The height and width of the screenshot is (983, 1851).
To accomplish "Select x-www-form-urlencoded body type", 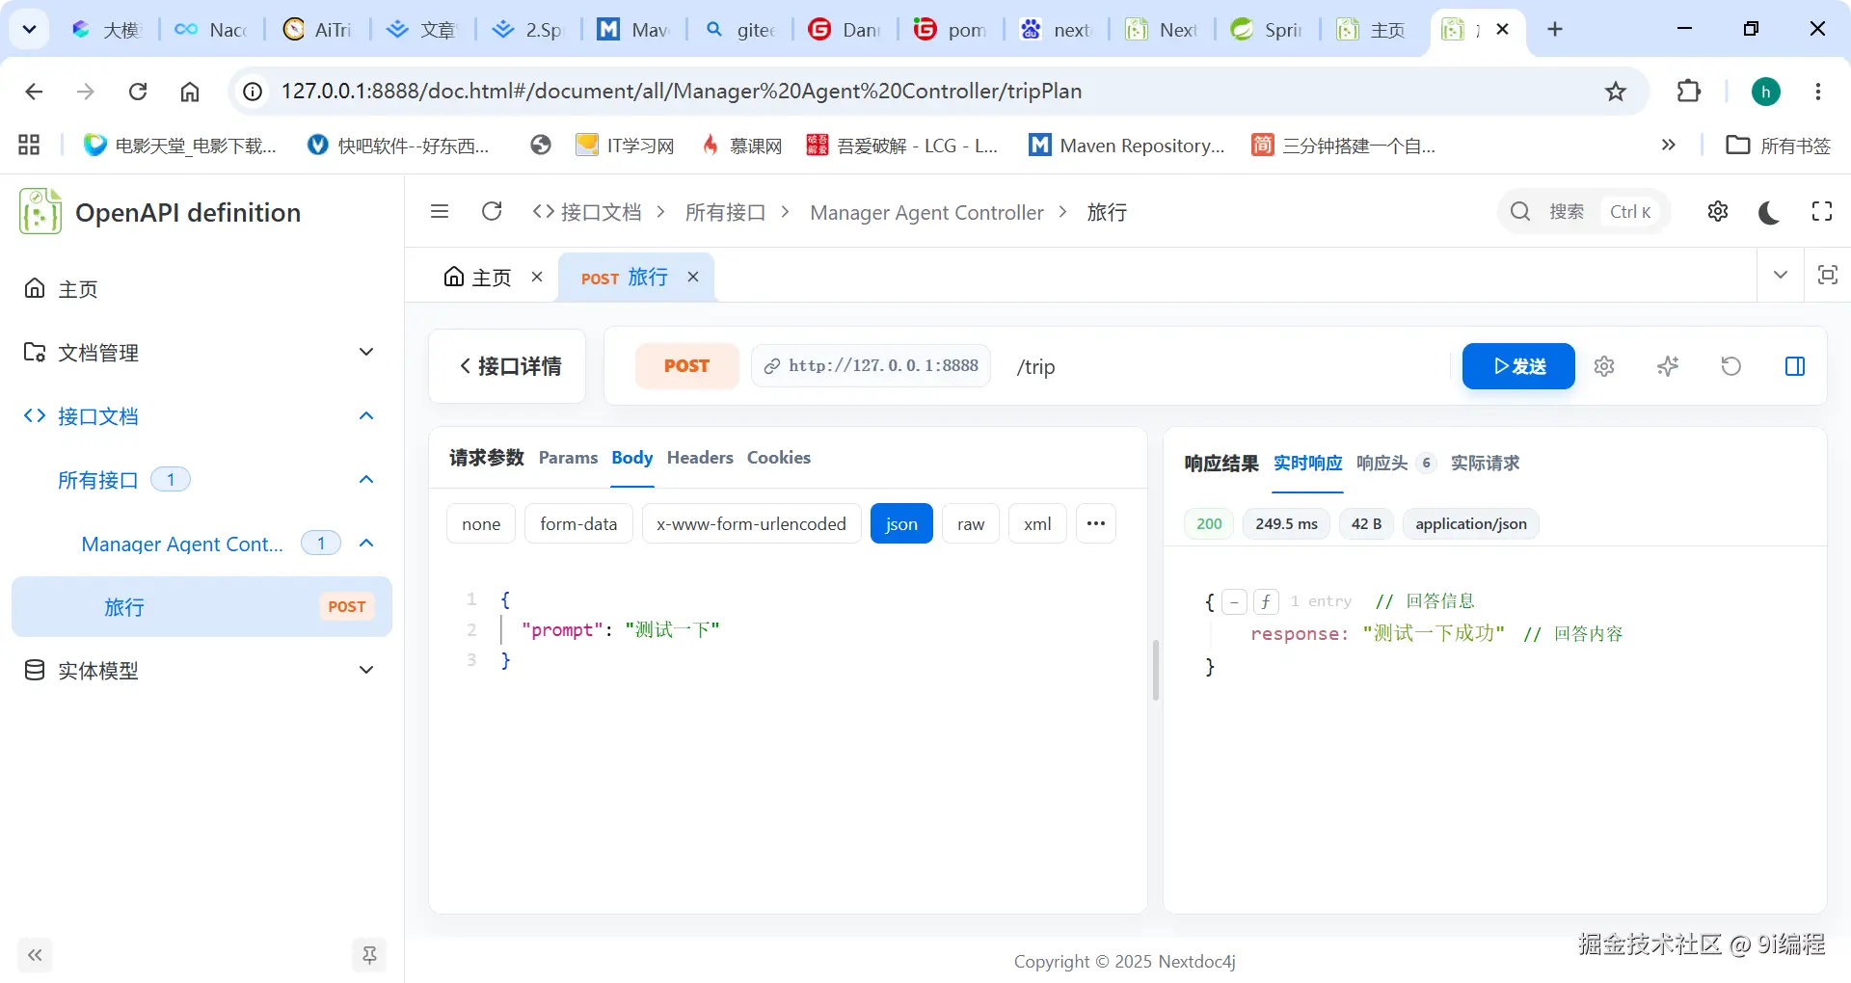I will click(x=751, y=523).
